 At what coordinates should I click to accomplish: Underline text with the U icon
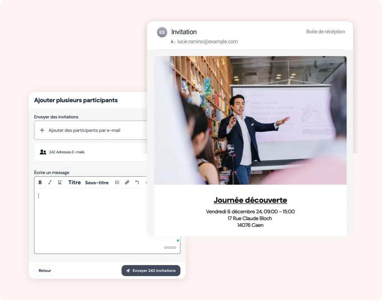click(59, 183)
